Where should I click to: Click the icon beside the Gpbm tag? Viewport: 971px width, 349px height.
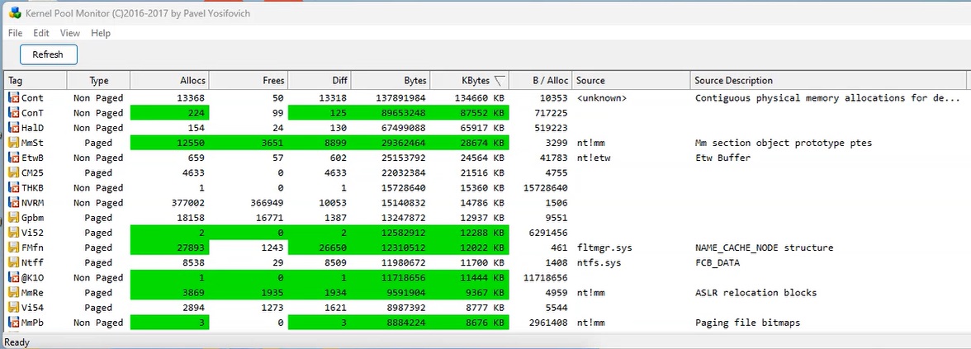click(13, 218)
